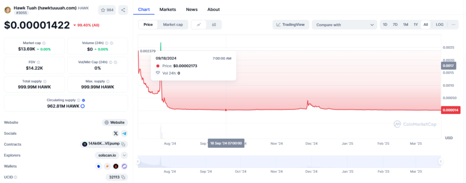Switch to line chart view icon
The height and width of the screenshot is (183, 466).
(x=199, y=25)
